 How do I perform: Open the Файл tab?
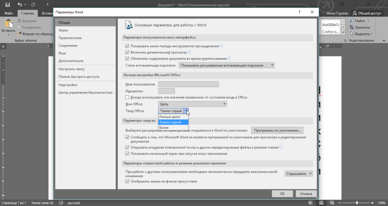click(x=9, y=14)
